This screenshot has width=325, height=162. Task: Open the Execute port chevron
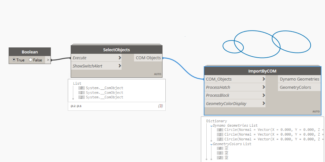120,58
